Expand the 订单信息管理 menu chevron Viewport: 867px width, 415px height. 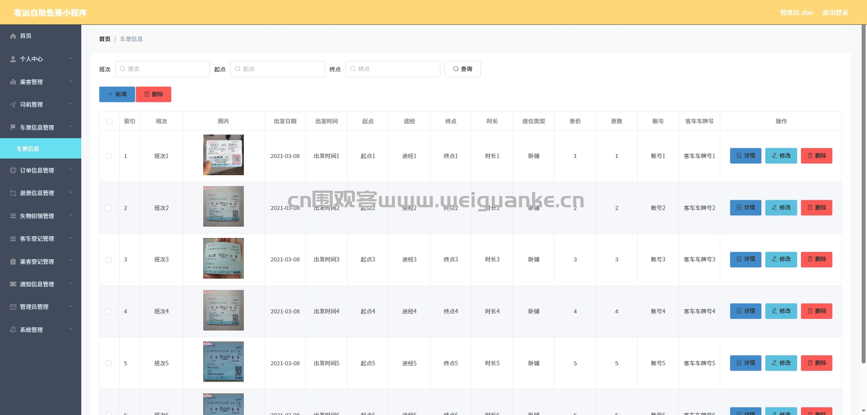pos(71,170)
